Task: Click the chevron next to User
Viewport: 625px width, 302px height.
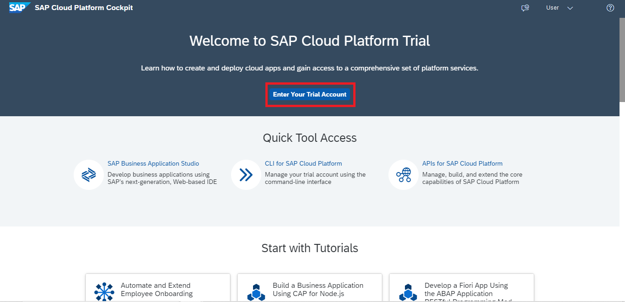Action: 570,8
